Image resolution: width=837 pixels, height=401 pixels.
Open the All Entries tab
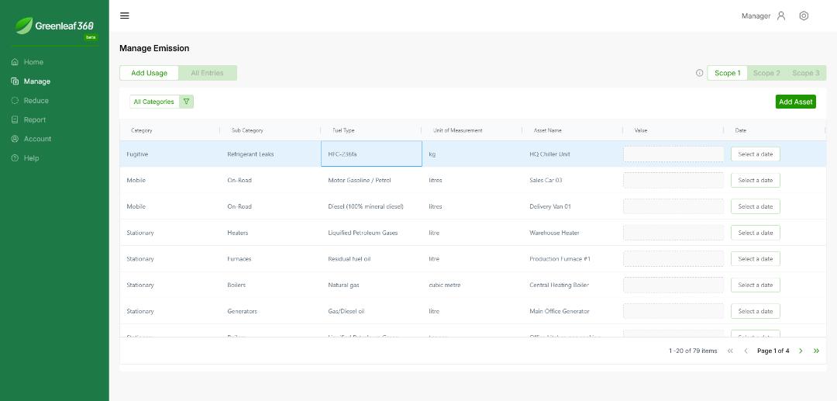(207, 73)
